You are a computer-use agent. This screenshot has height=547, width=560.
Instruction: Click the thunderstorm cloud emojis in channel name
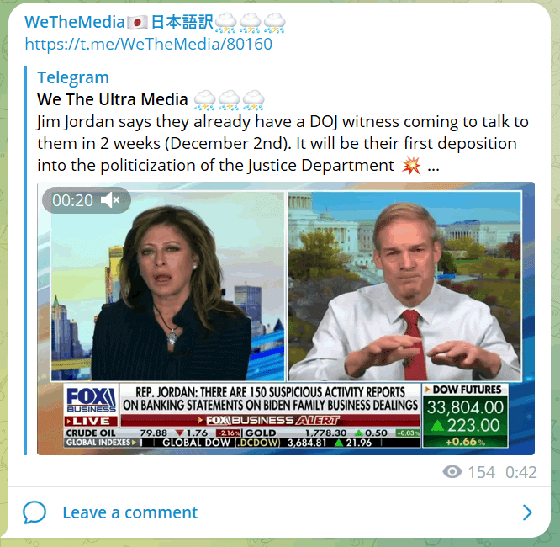click(250, 23)
